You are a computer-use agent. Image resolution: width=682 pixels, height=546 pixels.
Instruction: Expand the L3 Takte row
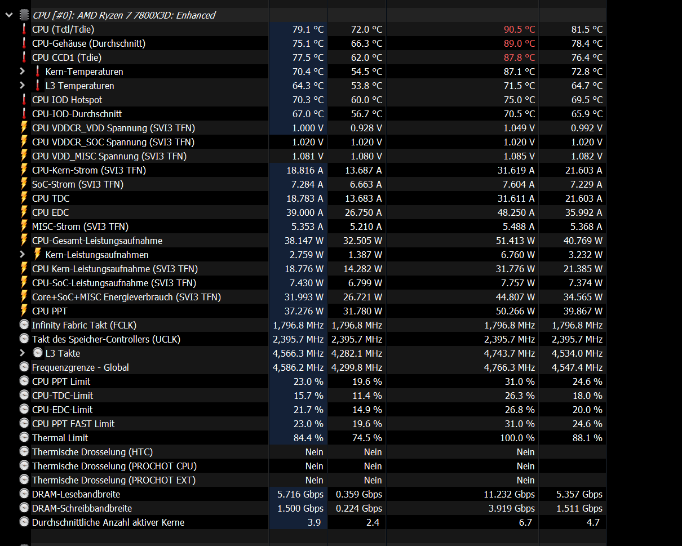pos(22,353)
